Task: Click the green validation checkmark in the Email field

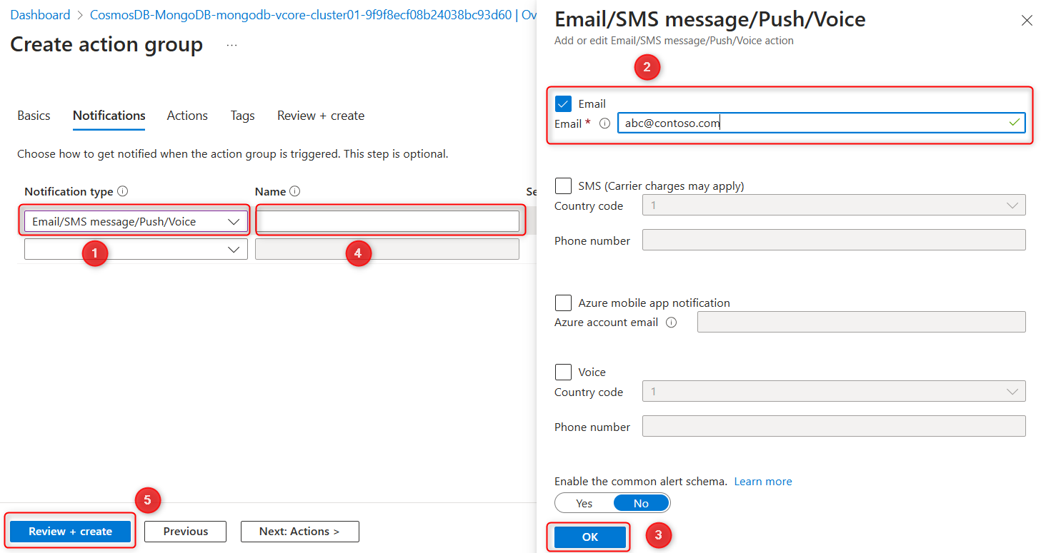Action: (x=1014, y=122)
